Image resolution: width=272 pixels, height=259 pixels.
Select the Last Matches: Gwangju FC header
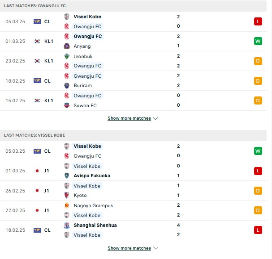[x=133, y=6]
